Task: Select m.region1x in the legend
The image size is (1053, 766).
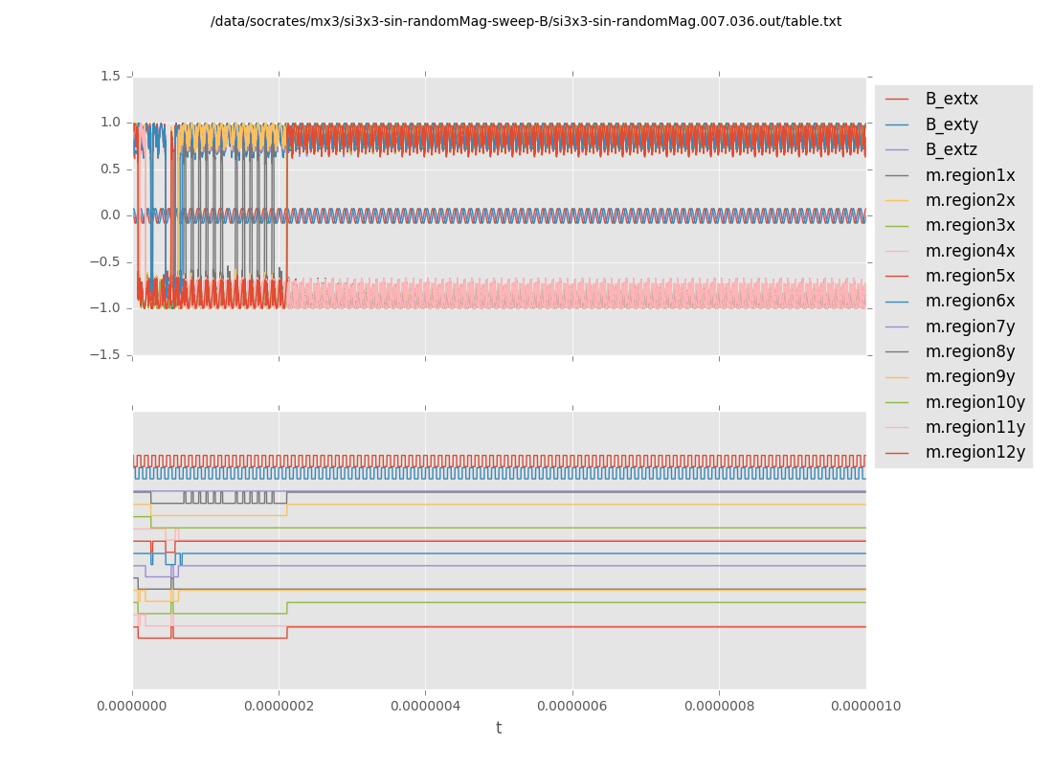Action: pyautogui.click(x=970, y=175)
